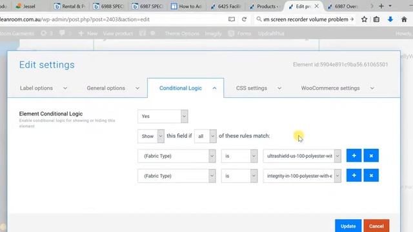Reload the current page
The height and width of the screenshot is (232, 413).
(244, 19)
